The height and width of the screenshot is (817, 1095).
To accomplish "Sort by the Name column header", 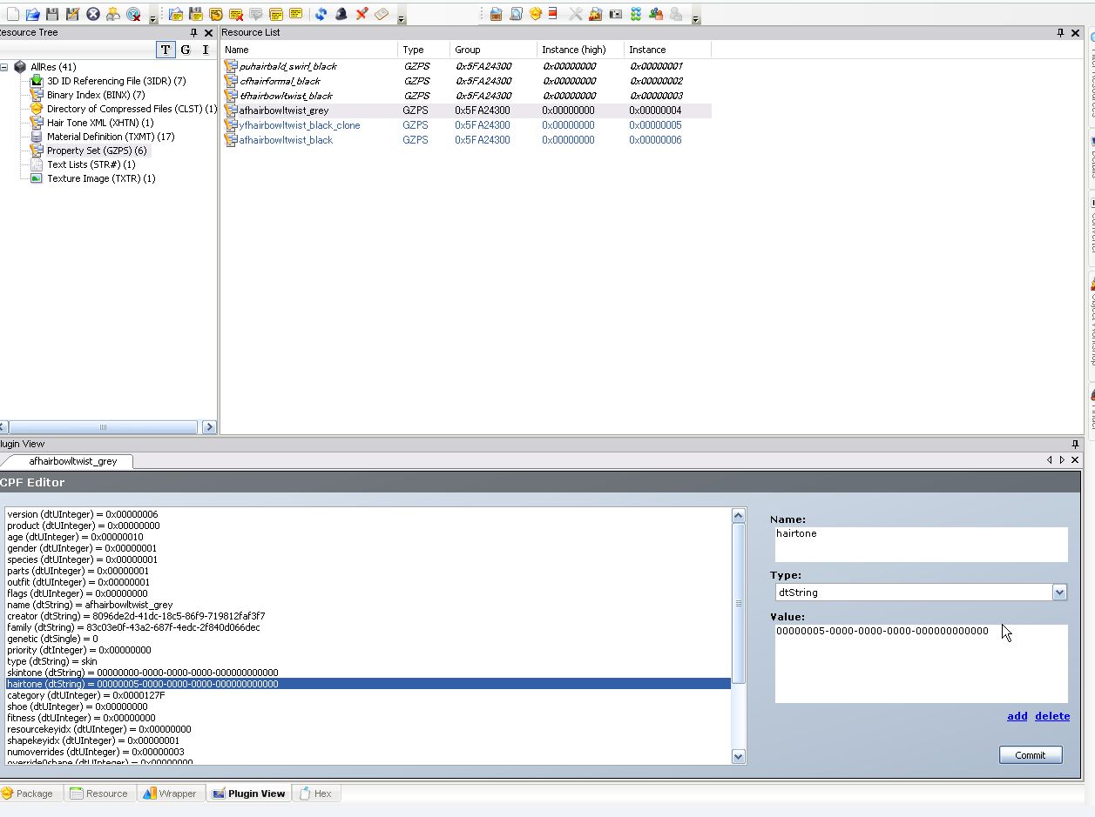I will click(x=309, y=50).
